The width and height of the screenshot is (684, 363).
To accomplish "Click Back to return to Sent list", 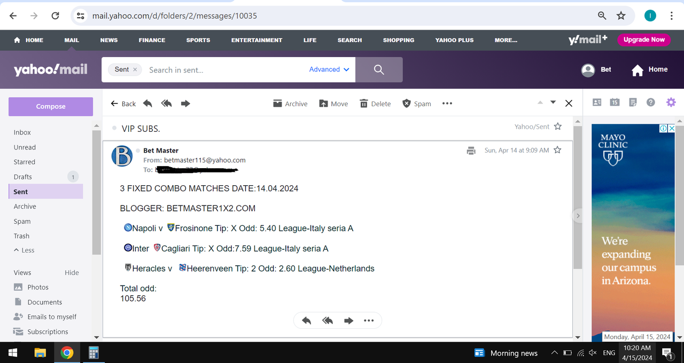I will pyautogui.click(x=123, y=104).
